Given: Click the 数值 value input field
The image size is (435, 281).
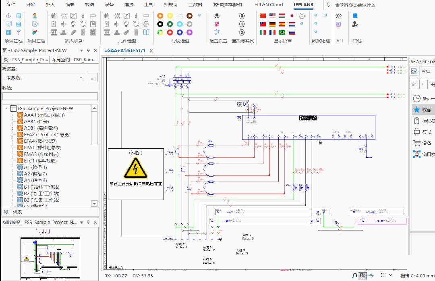Looking at the screenshot, I should [x=50, y=96].
